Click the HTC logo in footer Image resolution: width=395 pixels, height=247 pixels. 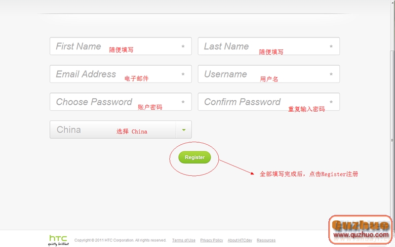click(58, 240)
